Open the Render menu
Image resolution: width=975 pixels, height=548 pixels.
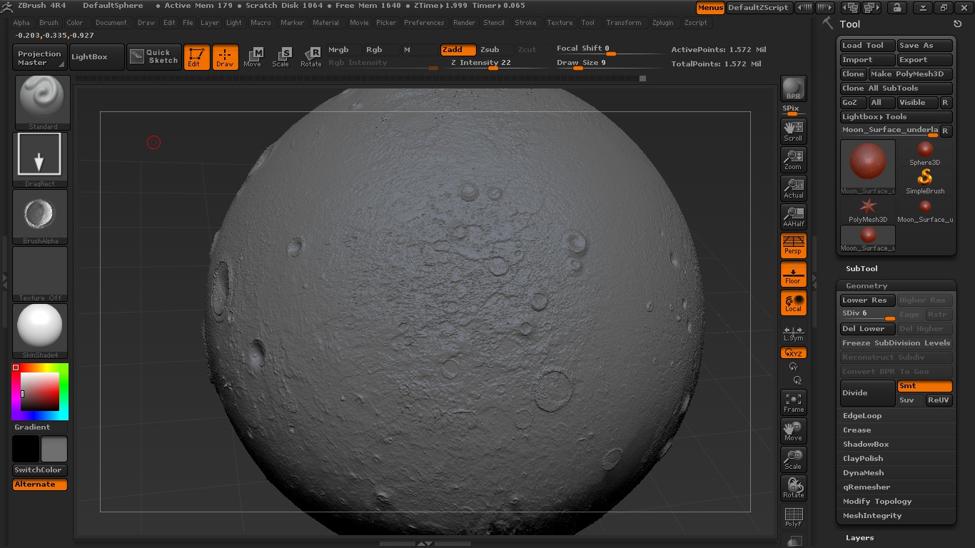point(464,23)
